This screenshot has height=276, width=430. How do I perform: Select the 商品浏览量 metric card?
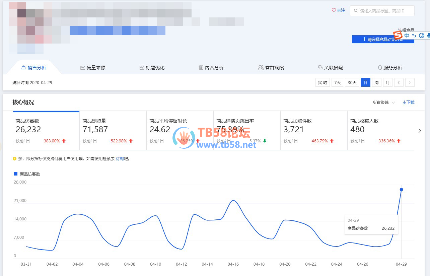click(x=113, y=131)
